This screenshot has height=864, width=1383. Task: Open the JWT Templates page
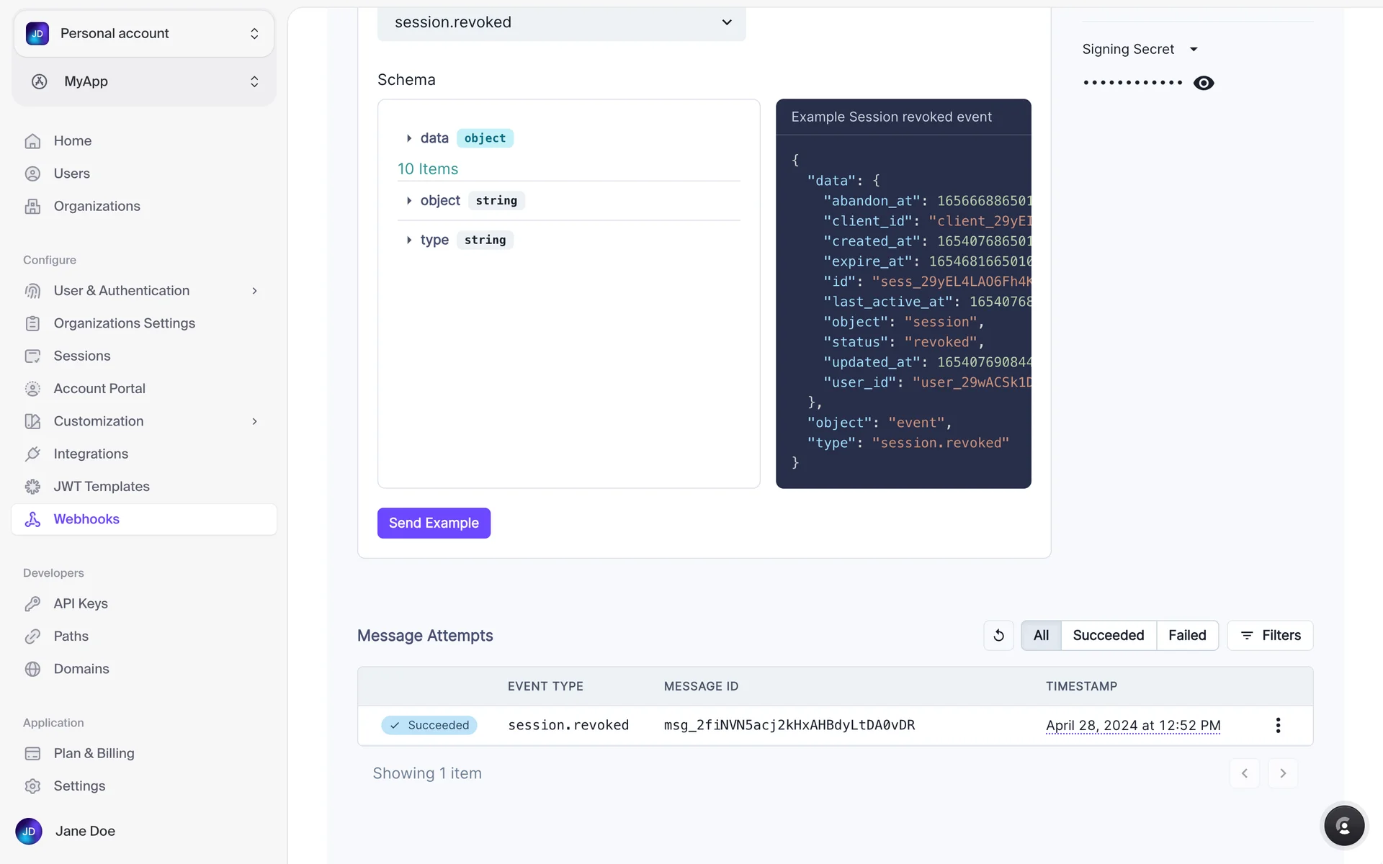click(101, 486)
